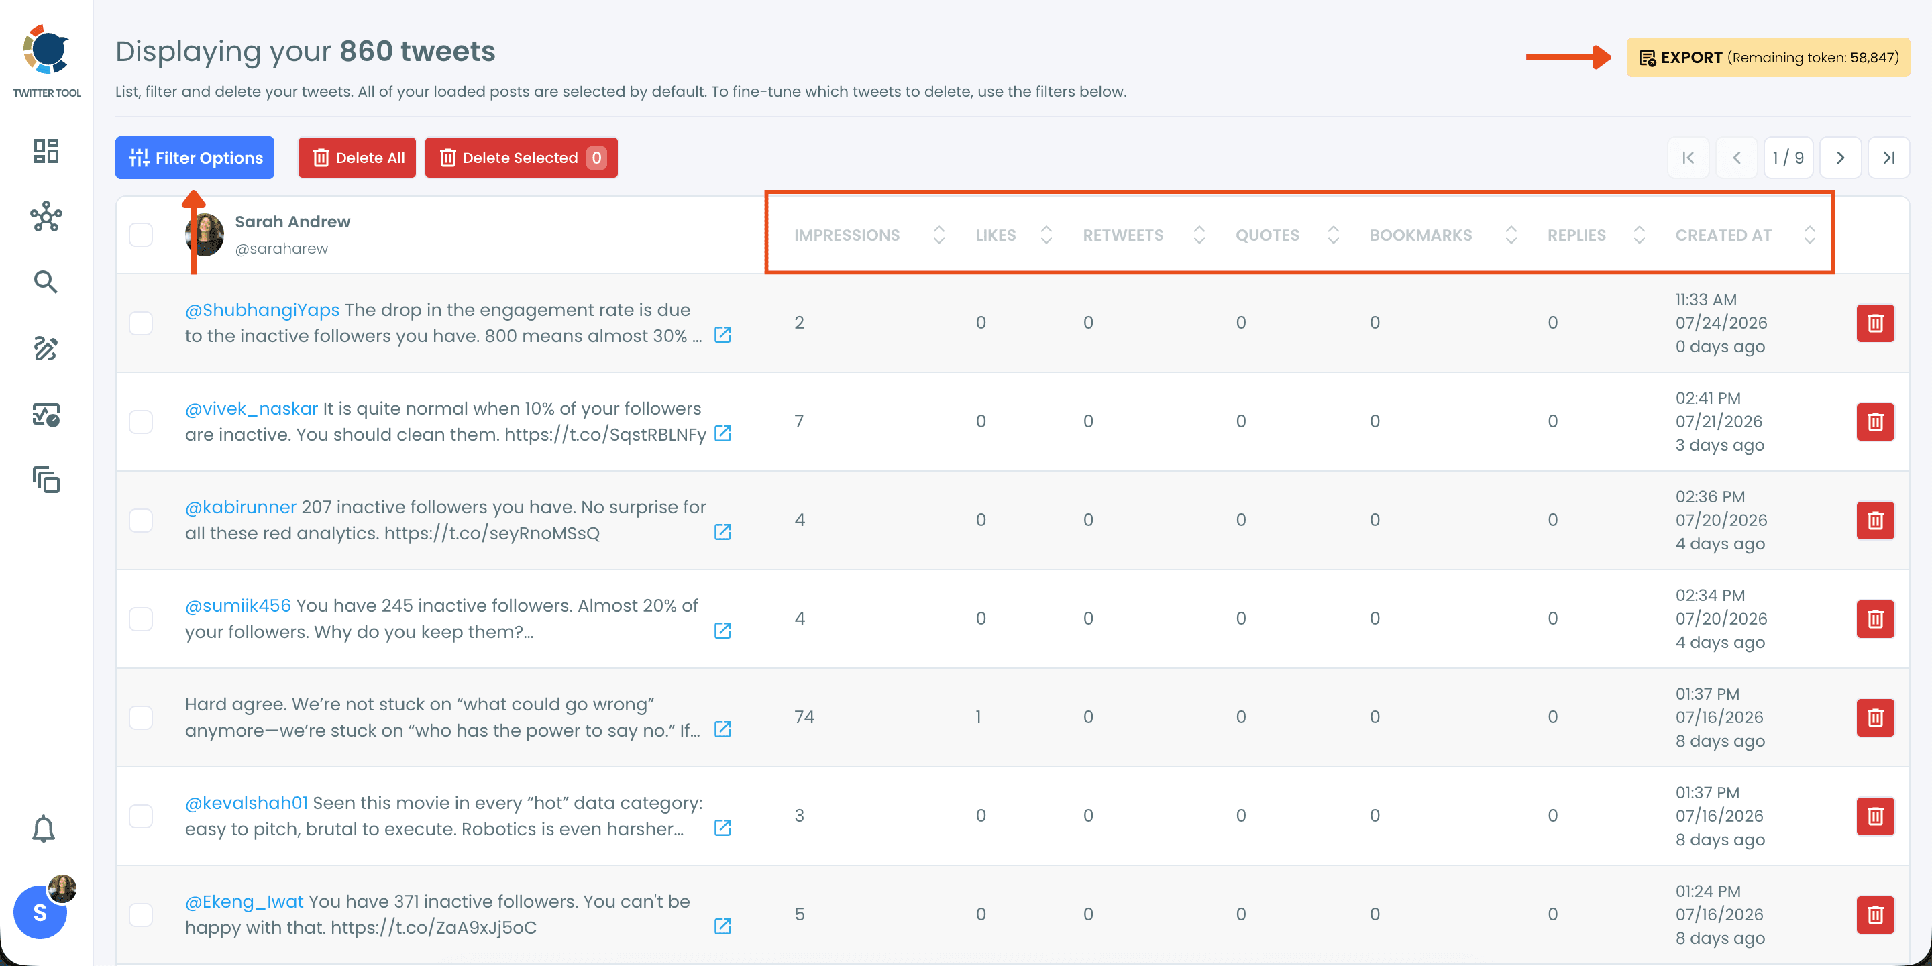Image resolution: width=1932 pixels, height=966 pixels.
Task: Delete the @ShubhangiYaps tweet with trash icon
Action: click(x=1875, y=323)
